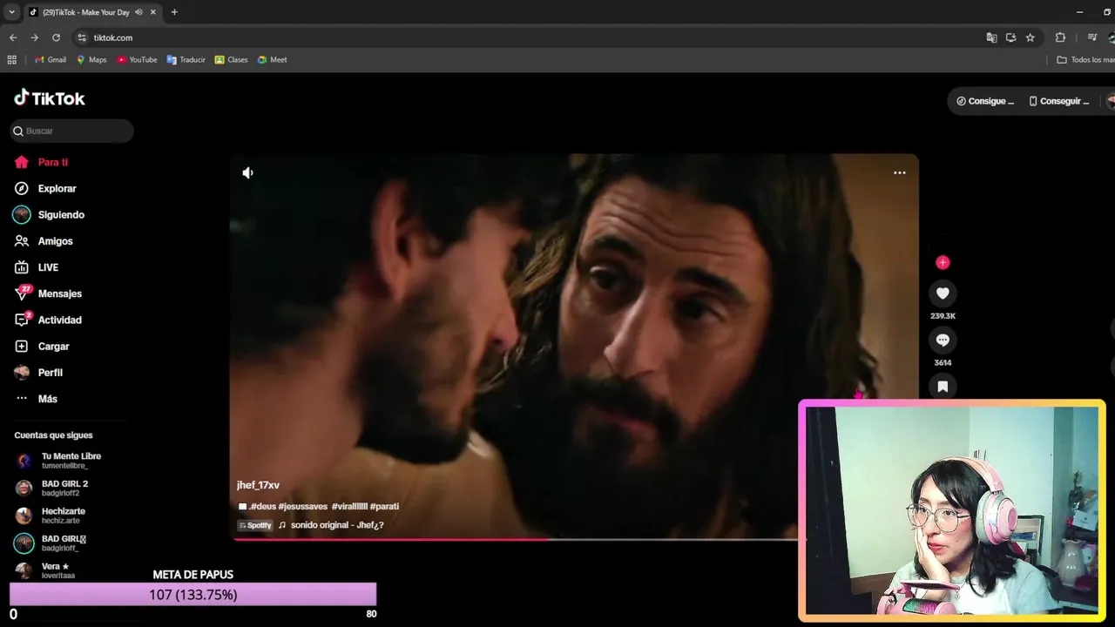Open the apps grid in bookmarks bar

(x=11, y=60)
